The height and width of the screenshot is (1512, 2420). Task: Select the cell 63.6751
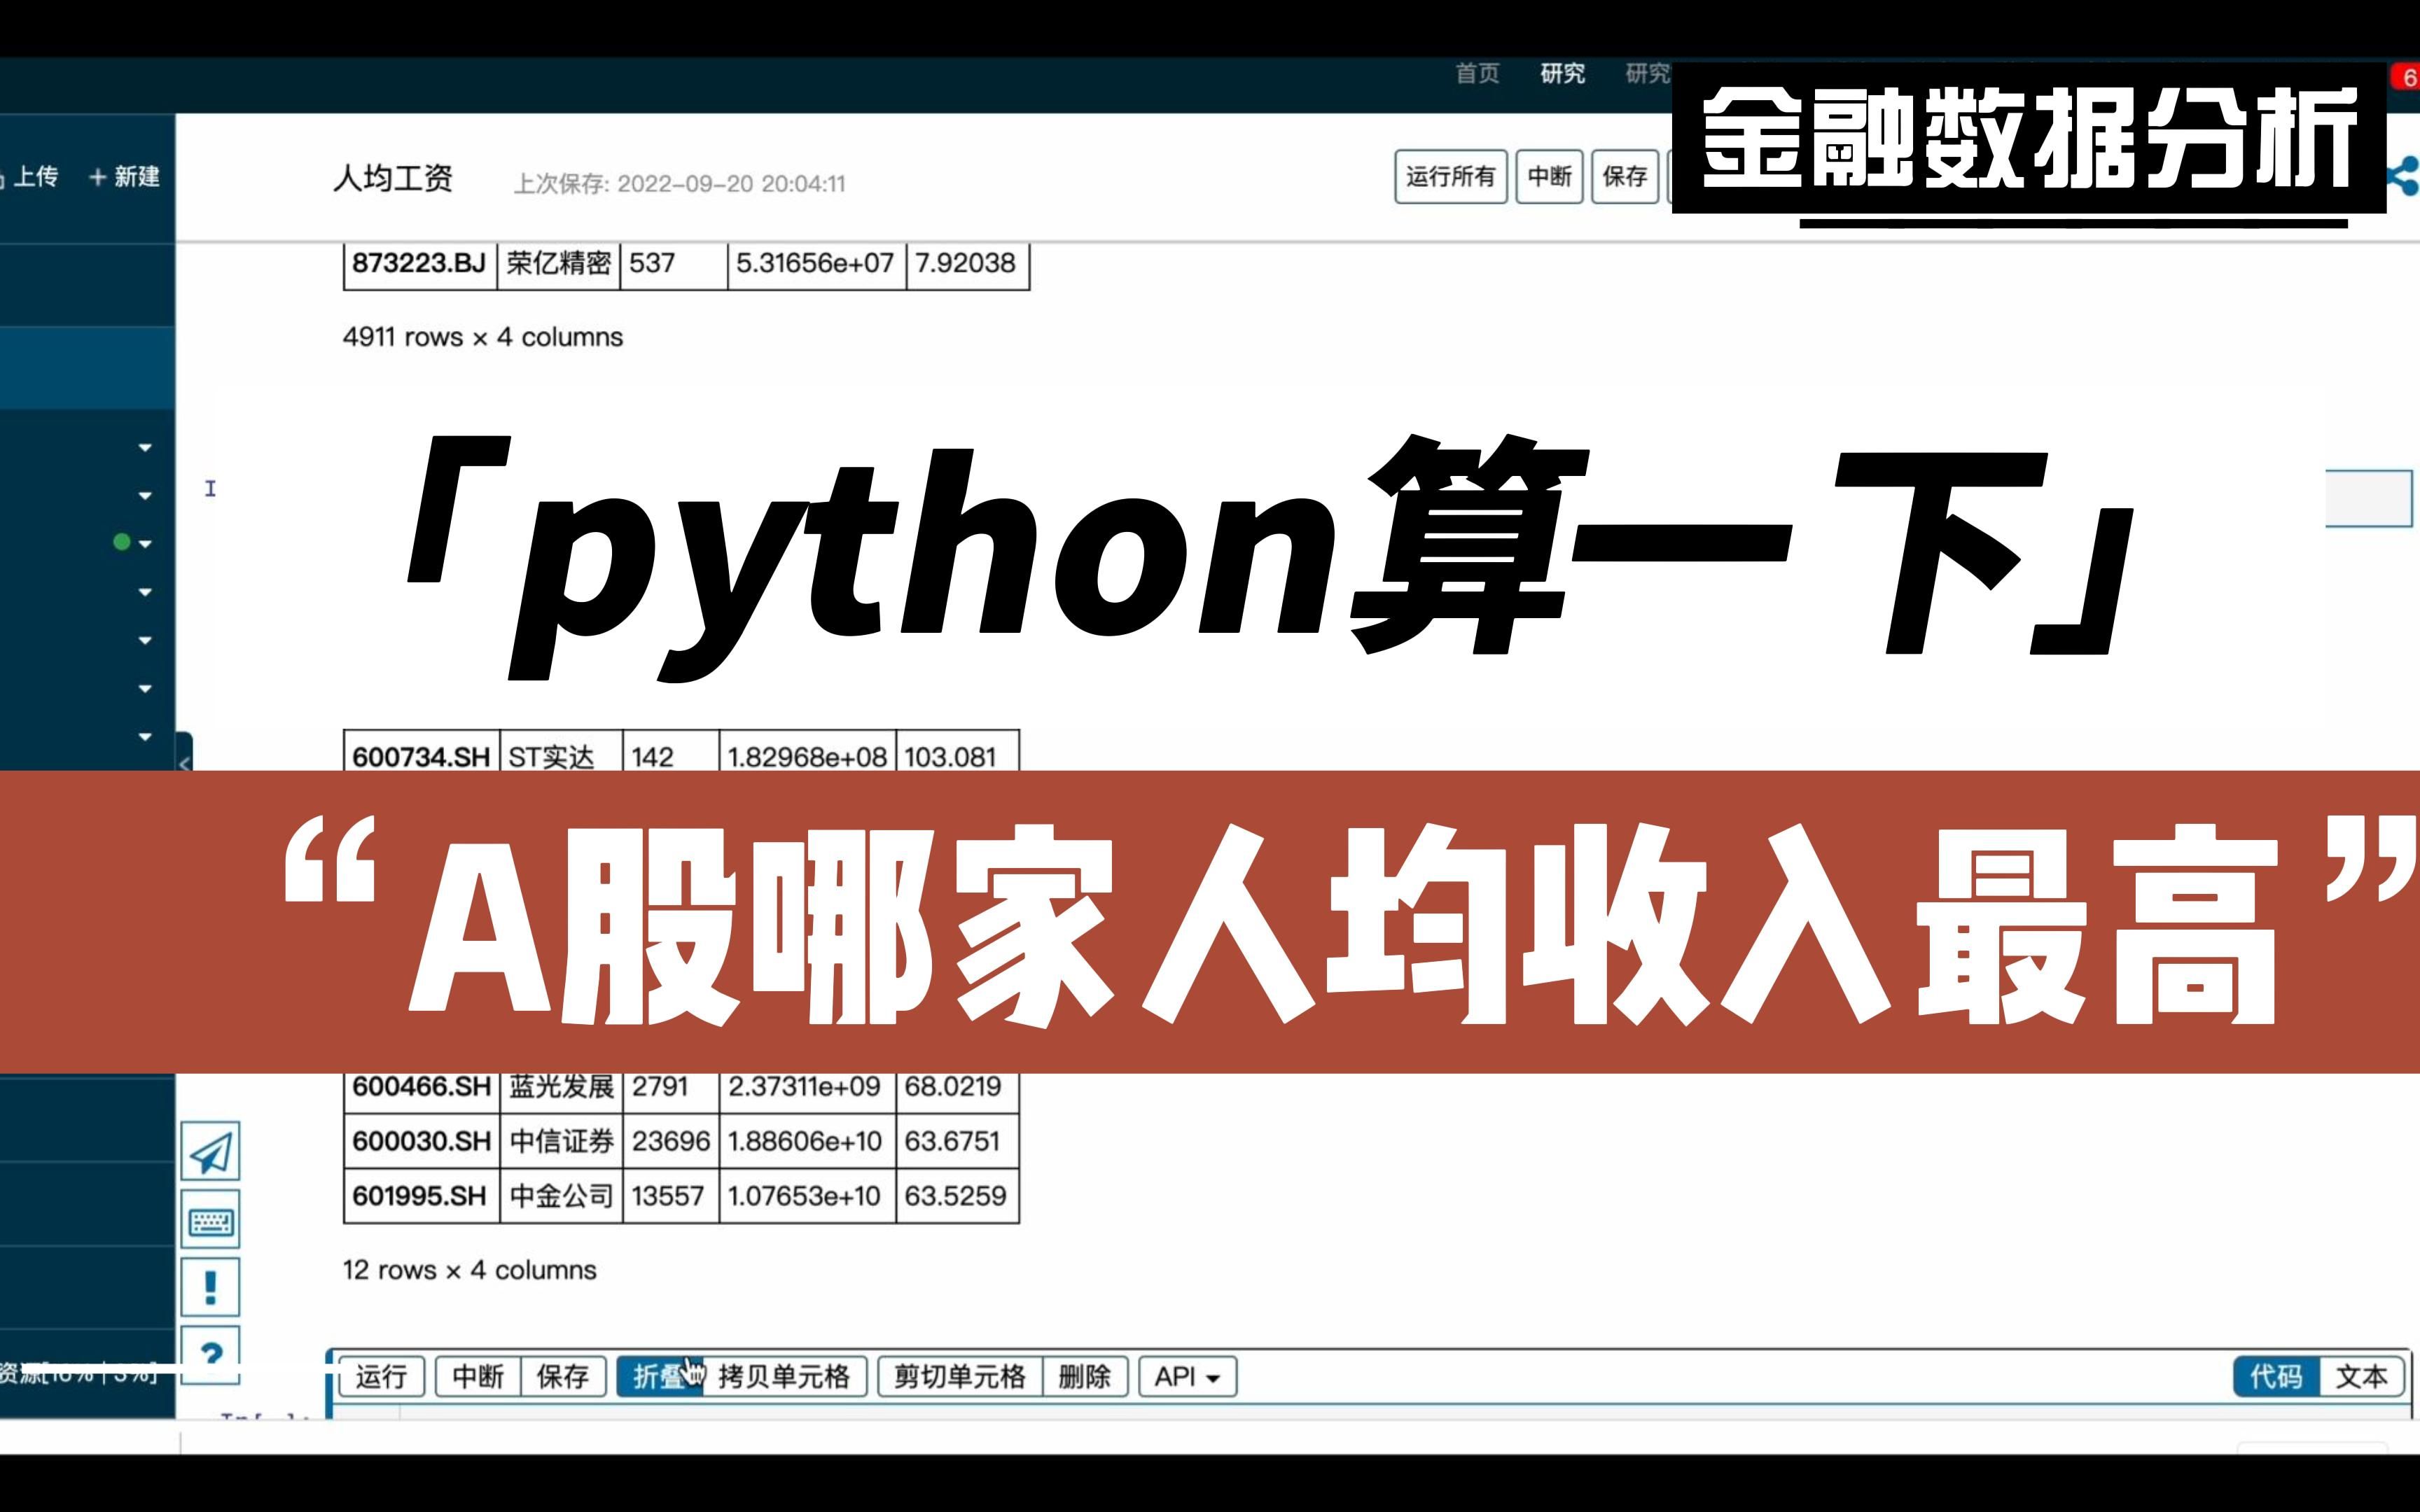pos(957,1141)
